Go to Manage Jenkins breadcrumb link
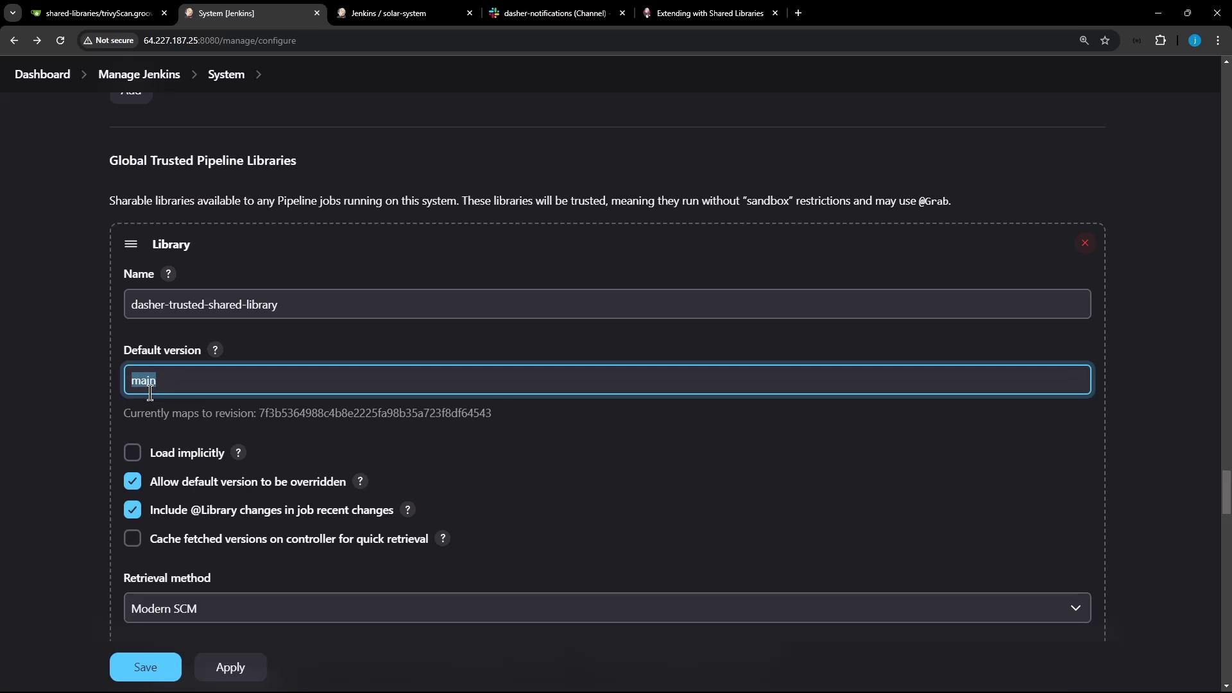This screenshot has height=693, width=1232. click(139, 74)
